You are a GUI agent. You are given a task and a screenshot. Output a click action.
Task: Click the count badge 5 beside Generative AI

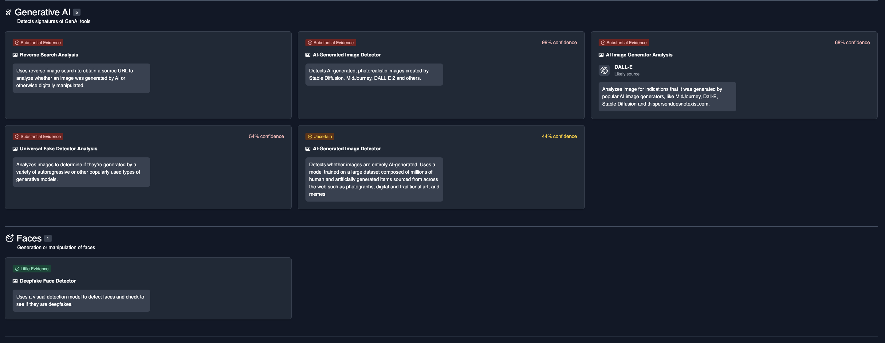pos(77,12)
